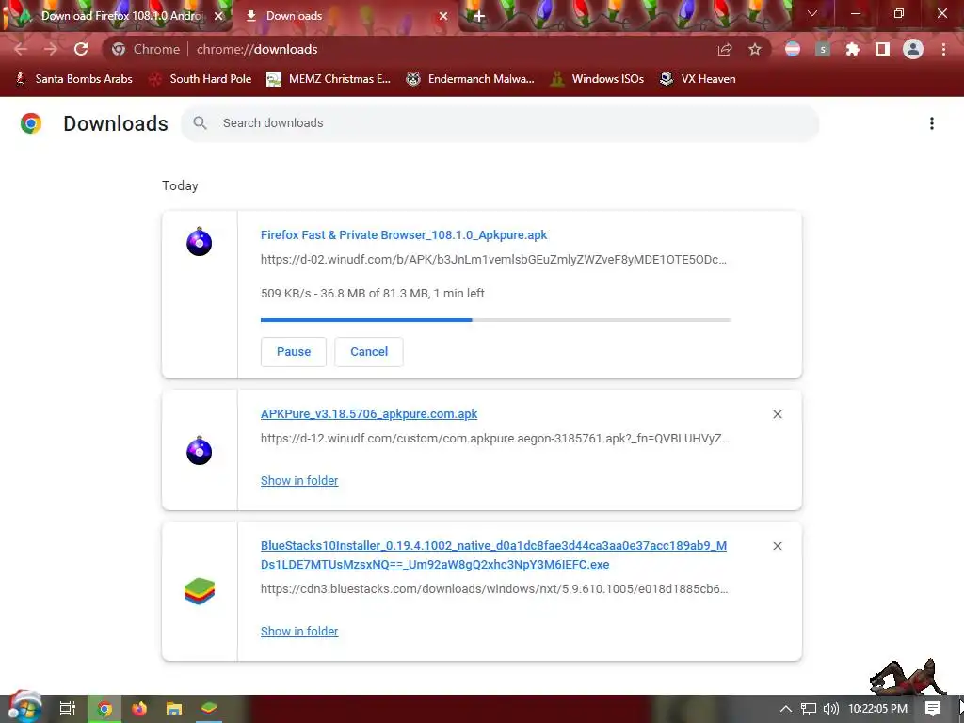Click the Search downloads field

[x=499, y=123]
